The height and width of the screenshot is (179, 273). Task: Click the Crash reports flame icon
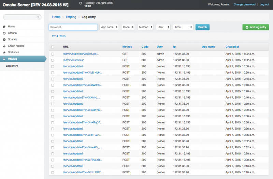[x=4, y=46]
